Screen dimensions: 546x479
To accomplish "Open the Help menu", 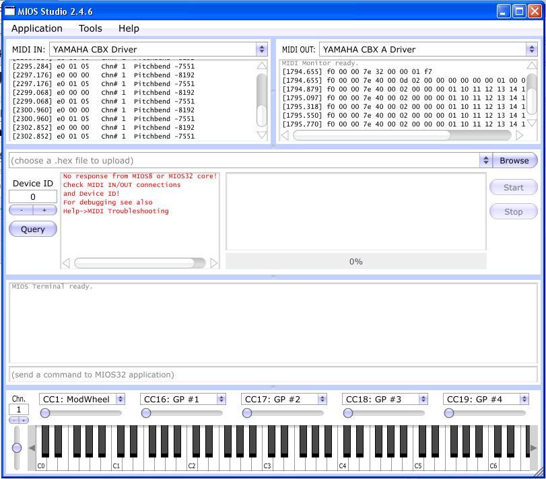I will pyautogui.click(x=129, y=28).
